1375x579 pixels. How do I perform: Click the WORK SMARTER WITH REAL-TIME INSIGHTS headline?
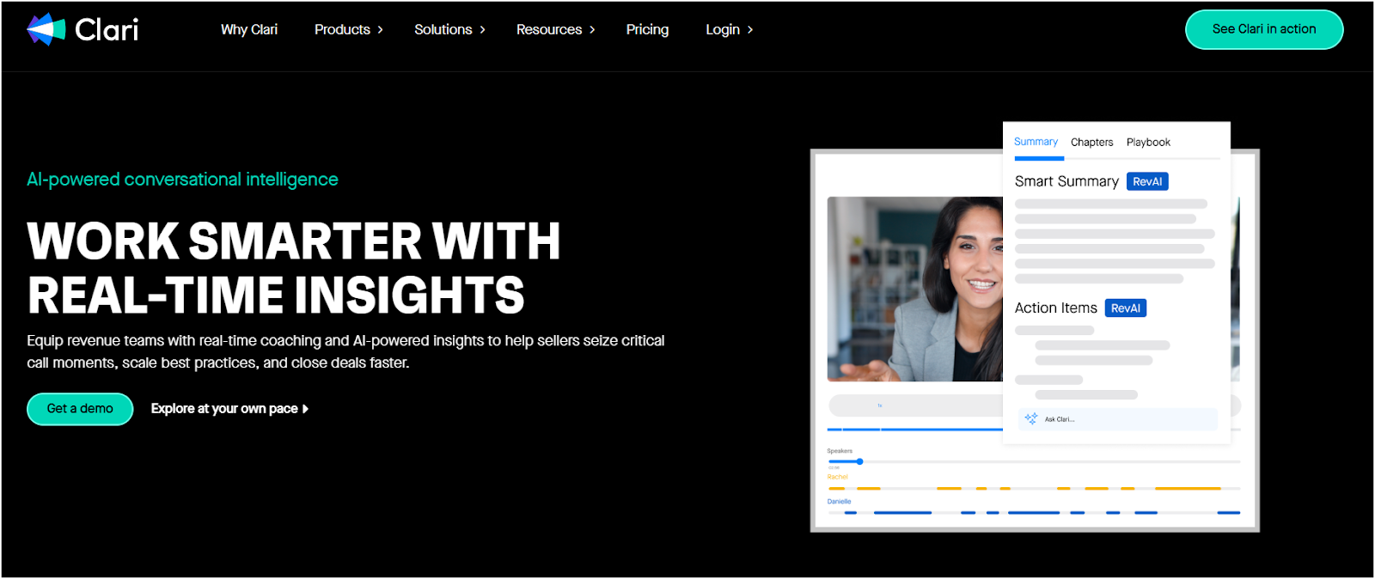294,268
